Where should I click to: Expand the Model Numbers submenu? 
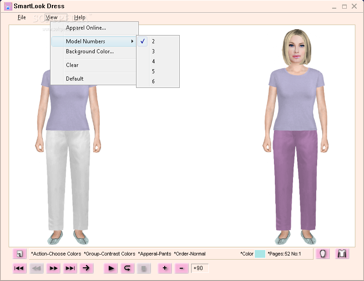[x=94, y=41]
